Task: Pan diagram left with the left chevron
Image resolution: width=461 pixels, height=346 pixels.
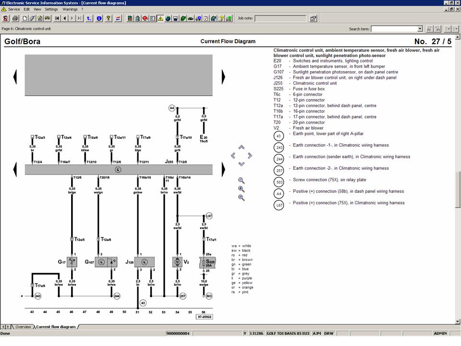Action: click(233, 155)
